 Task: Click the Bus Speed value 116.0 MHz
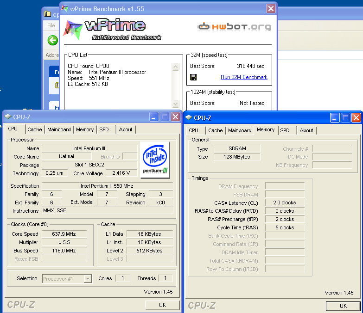pos(64,251)
